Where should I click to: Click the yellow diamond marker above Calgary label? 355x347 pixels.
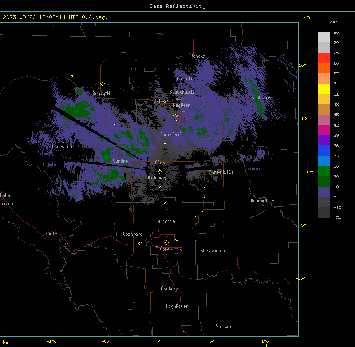tap(167, 243)
